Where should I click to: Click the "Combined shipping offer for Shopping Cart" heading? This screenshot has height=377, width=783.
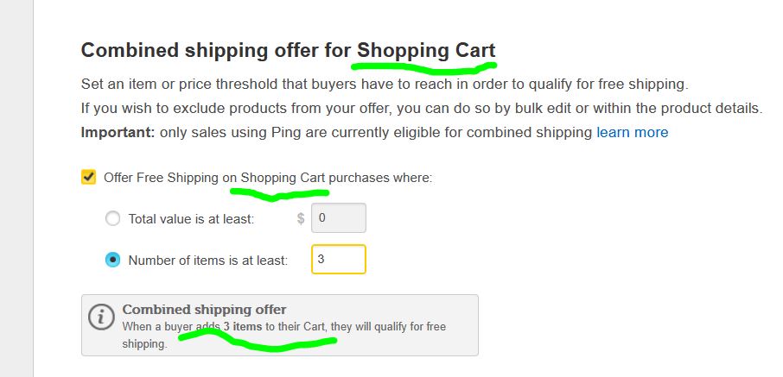288,50
